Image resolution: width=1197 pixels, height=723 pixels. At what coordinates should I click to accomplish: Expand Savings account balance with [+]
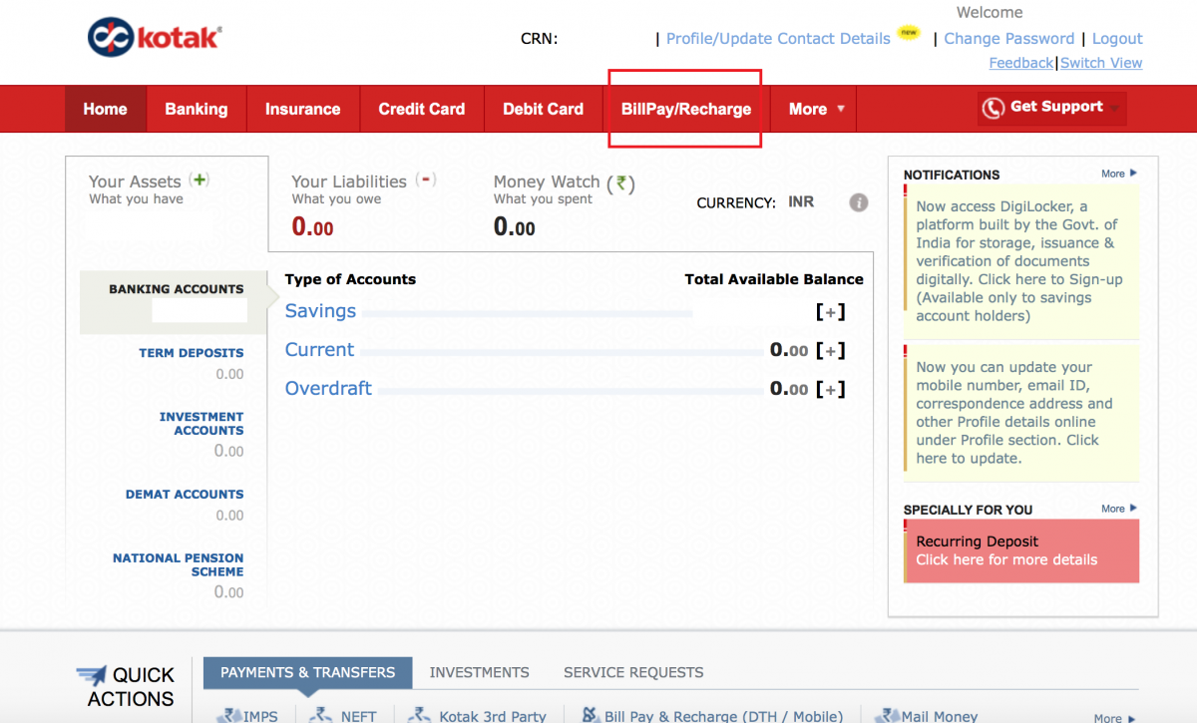pyautogui.click(x=831, y=311)
